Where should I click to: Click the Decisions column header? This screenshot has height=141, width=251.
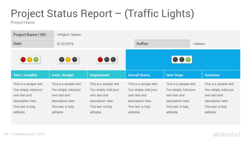pos(221,74)
